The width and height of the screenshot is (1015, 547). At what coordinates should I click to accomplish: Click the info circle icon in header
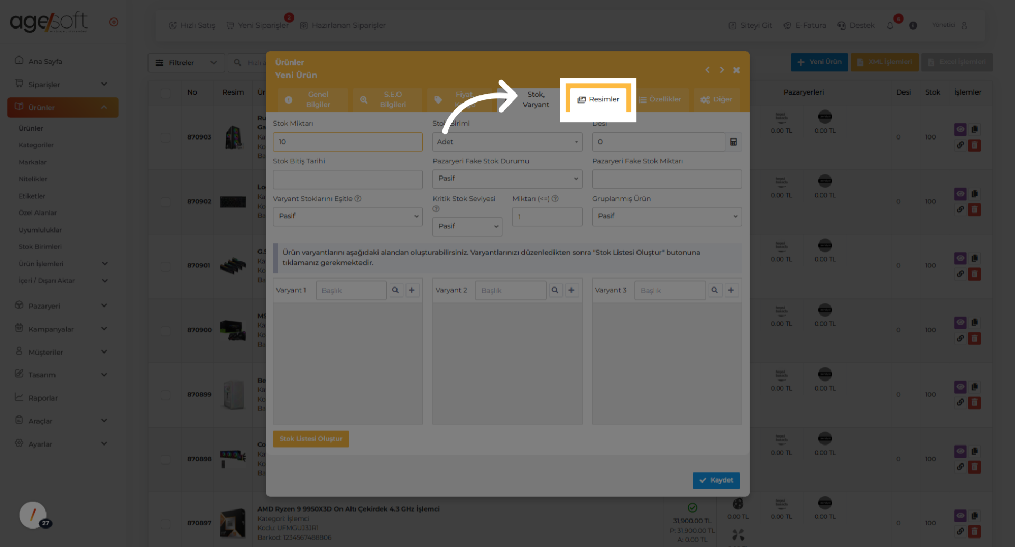click(913, 25)
